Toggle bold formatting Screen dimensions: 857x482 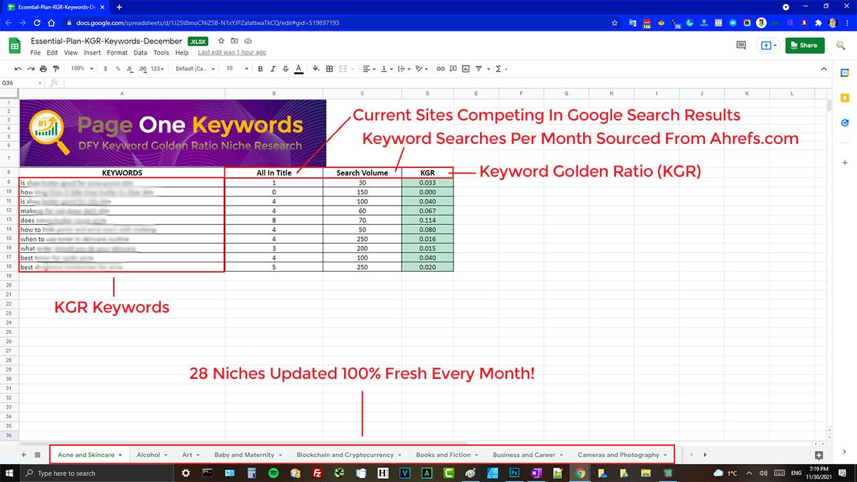coord(260,69)
